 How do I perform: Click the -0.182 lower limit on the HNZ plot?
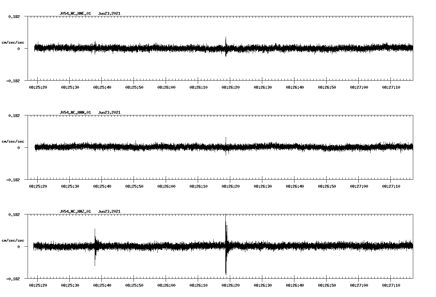(13, 279)
